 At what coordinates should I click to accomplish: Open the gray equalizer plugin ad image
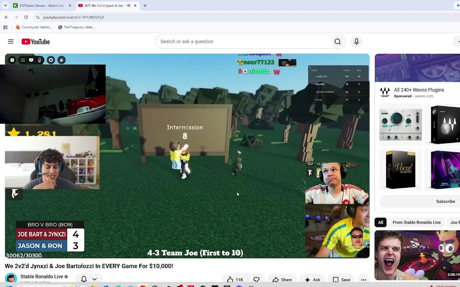click(x=401, y=124)
